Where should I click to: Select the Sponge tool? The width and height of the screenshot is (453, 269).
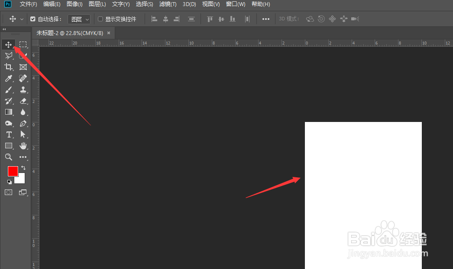click(x=9, y=124)
